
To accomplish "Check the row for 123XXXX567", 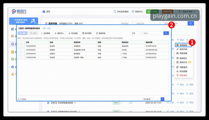I will (x=21, y=50).
